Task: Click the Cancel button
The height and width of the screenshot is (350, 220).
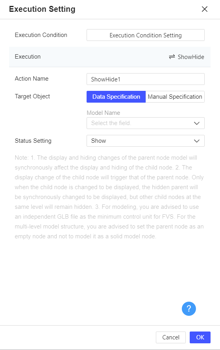Action: 171,337
